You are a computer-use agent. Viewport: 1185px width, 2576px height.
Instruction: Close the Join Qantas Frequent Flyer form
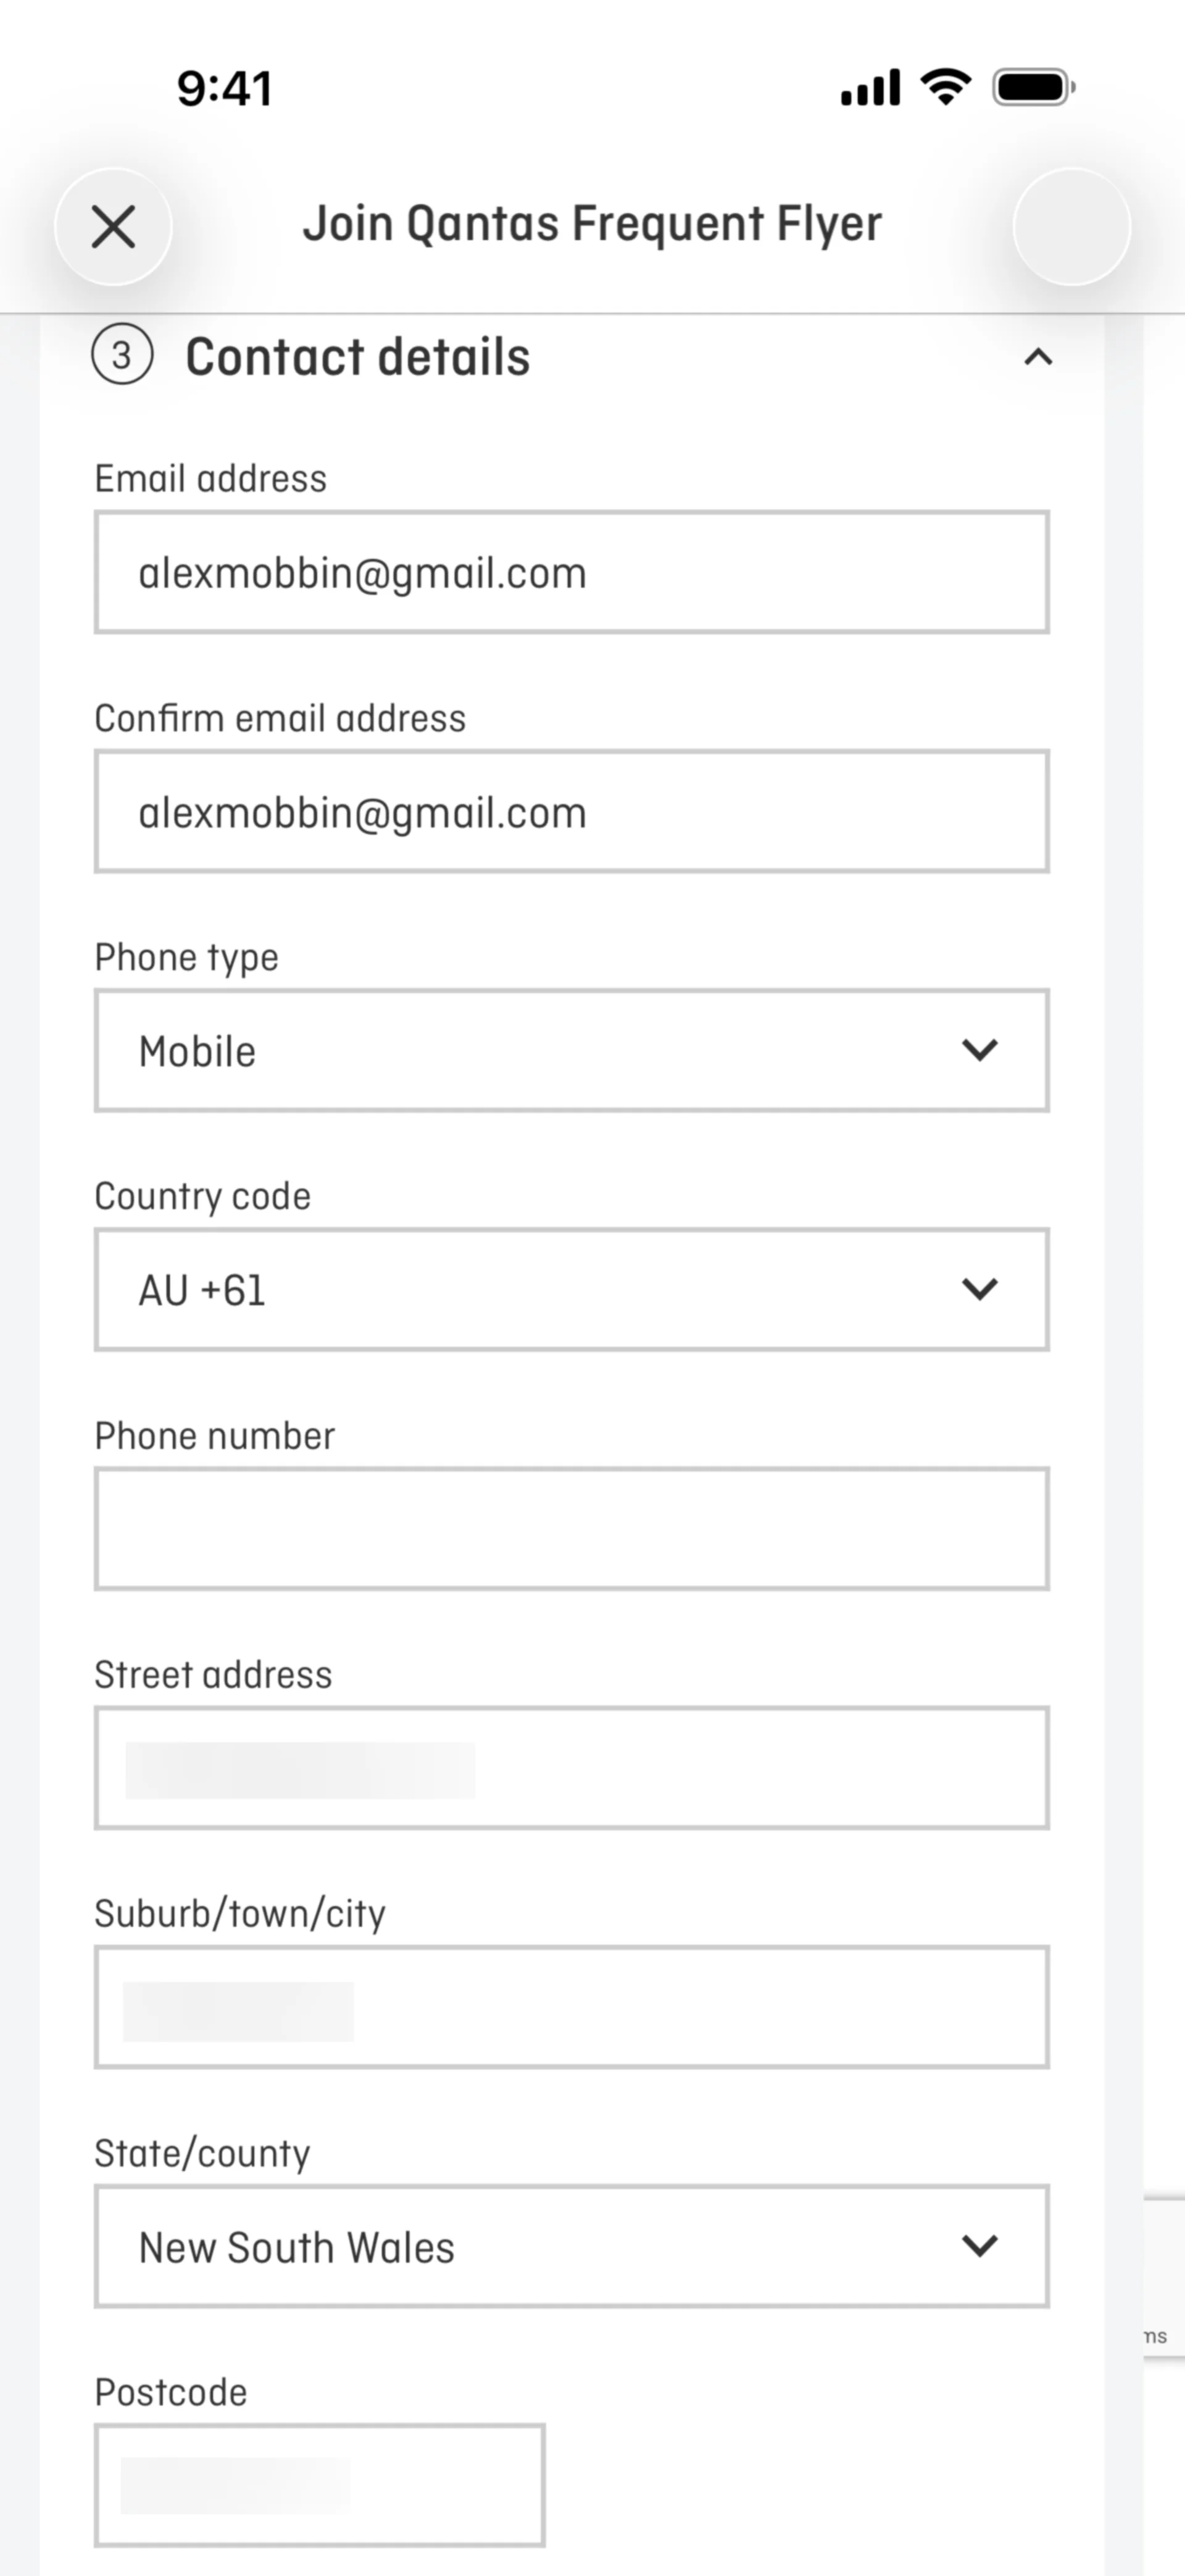click(113, 227)
